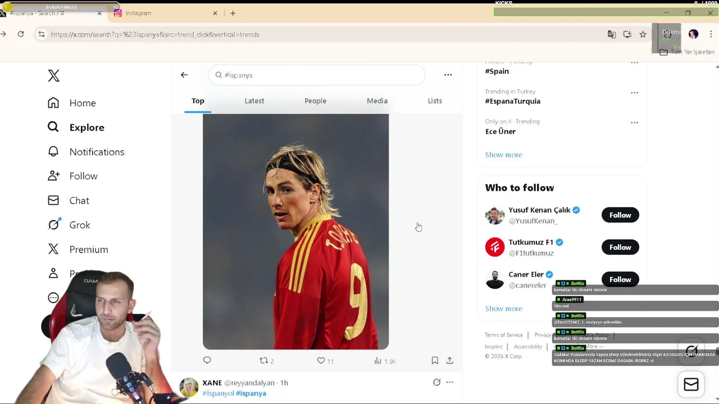The image size is (719, 404).
Task: Click the X logo in sidebar
Action: tap(54, 76)
